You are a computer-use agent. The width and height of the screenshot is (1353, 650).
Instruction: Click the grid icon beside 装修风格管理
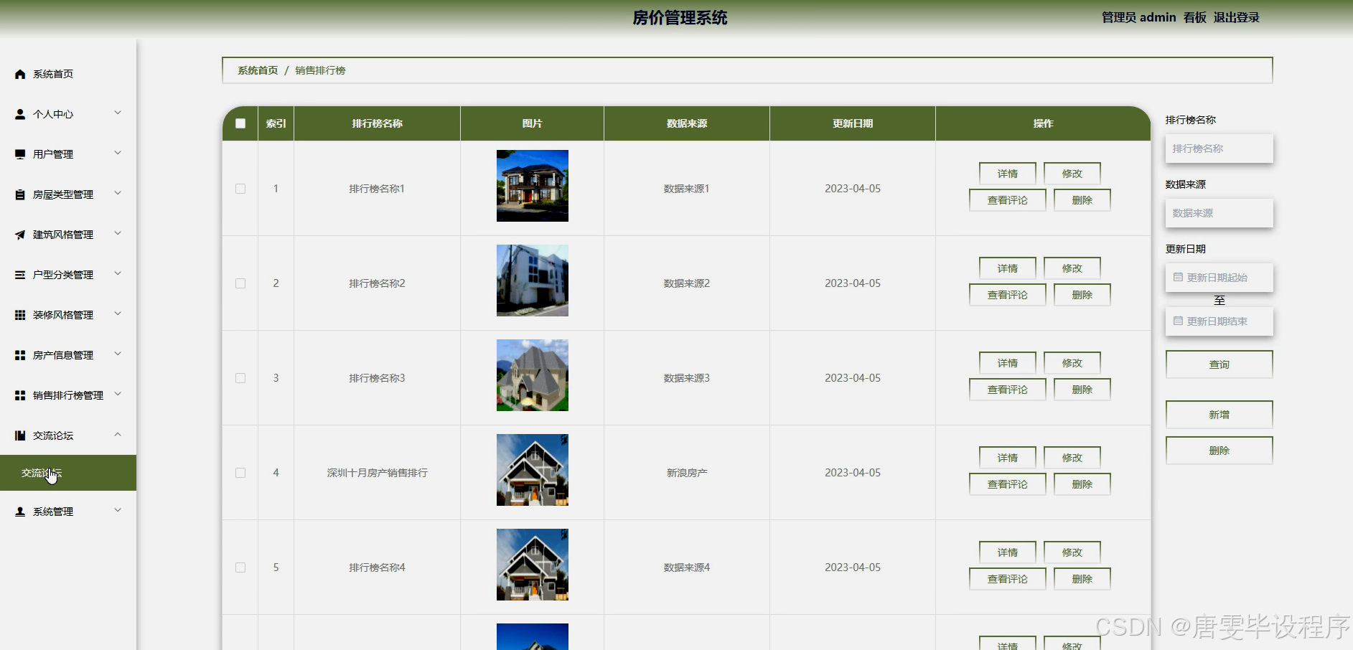(x=20, y=315)
